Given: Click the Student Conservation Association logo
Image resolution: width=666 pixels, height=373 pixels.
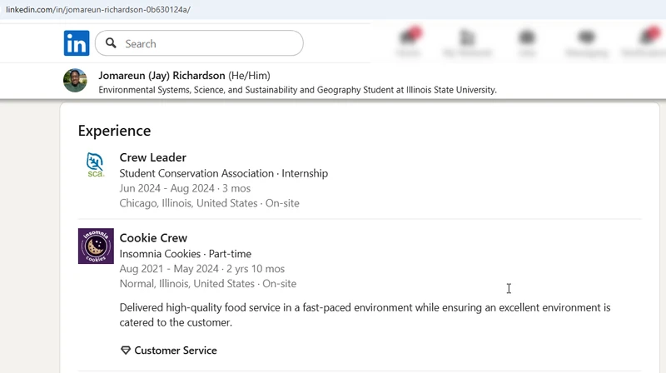Looking at the screenshot, I should pos(96,164).
